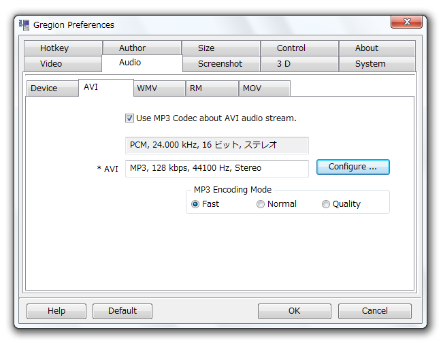The height and width of the screenshot is (345, 443).
Task: Click the MP3 128 kbps AVI format field
Action: point(216,168)
